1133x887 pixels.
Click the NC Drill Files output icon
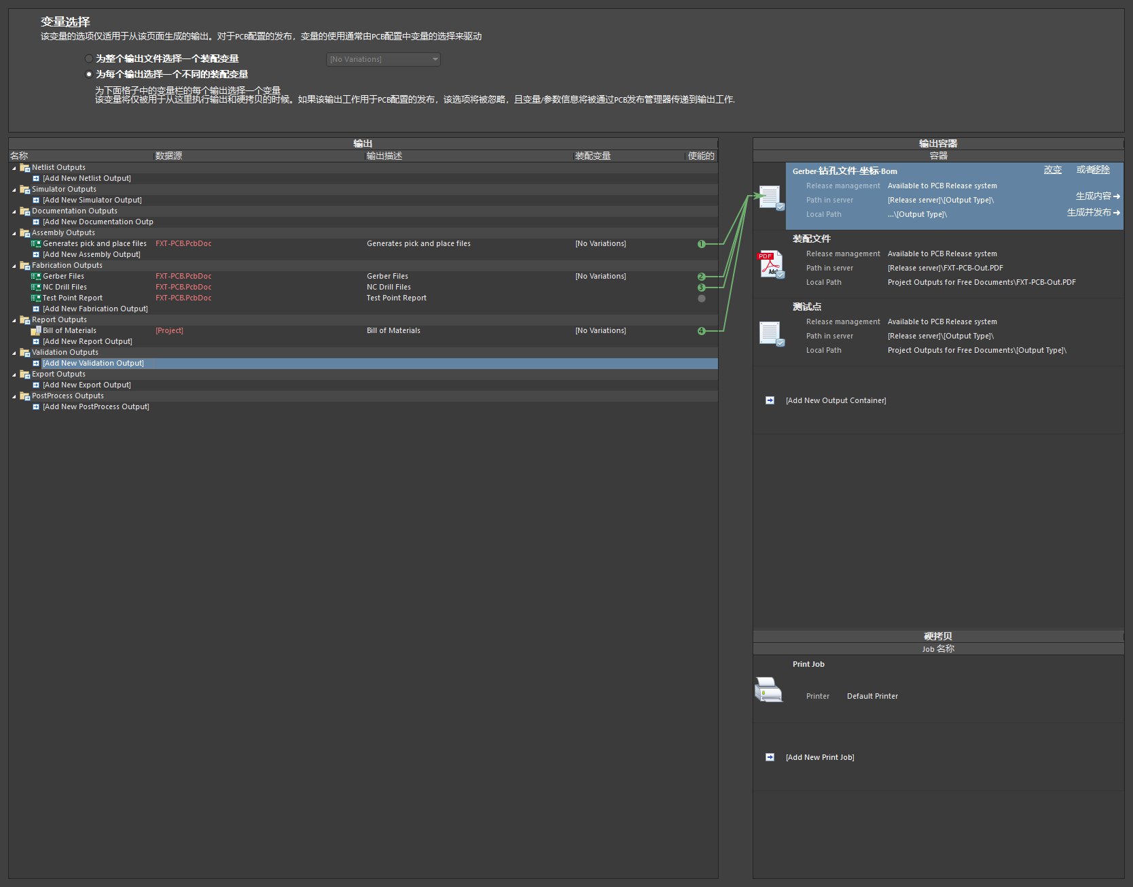coord(36,287)
